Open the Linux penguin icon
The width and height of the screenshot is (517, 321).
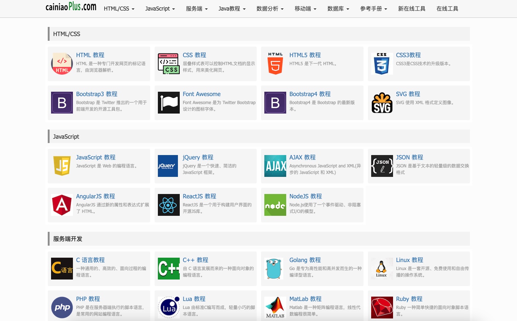click(382, 269)
